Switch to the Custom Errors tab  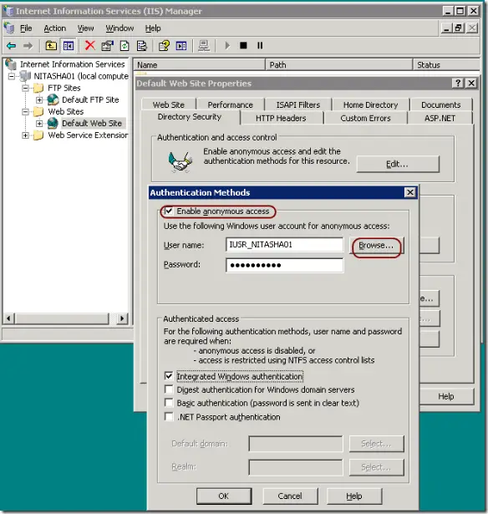point(365,118)
